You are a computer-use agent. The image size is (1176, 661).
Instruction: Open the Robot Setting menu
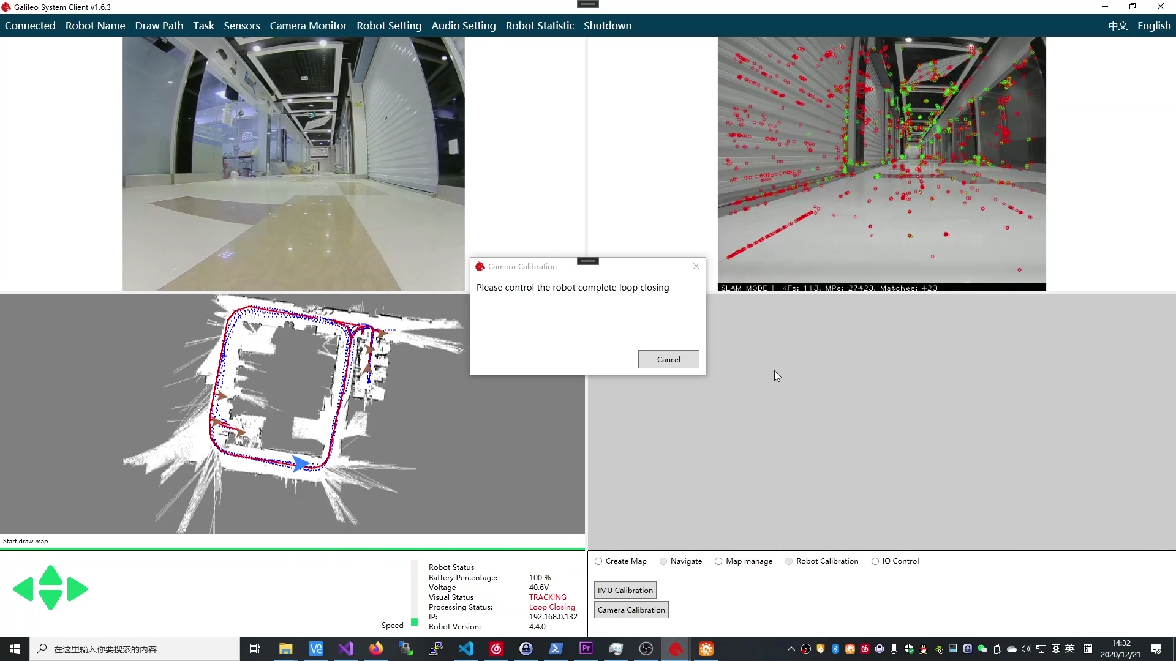click(389, 26)
